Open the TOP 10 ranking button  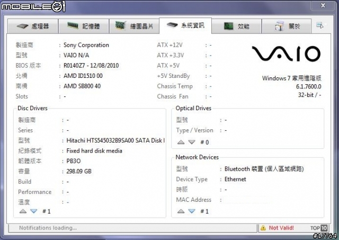319,228
